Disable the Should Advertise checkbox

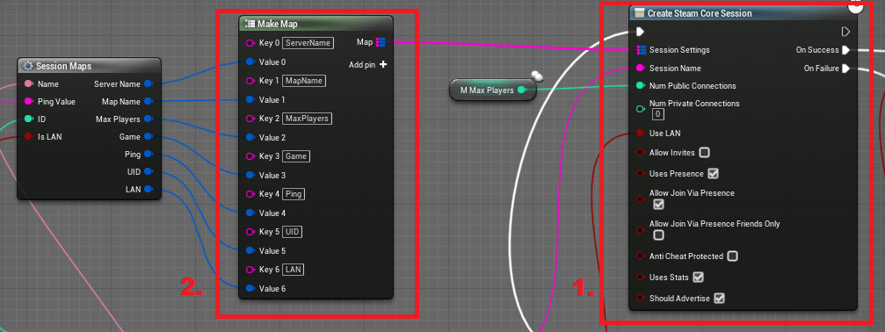[719, 298]
